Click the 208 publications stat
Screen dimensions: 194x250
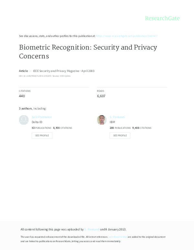tap(120, 128)
